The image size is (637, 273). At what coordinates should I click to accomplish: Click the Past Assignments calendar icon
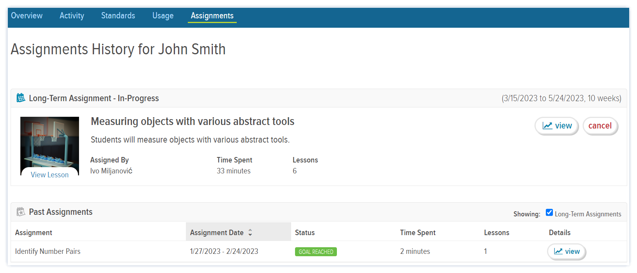21,212
